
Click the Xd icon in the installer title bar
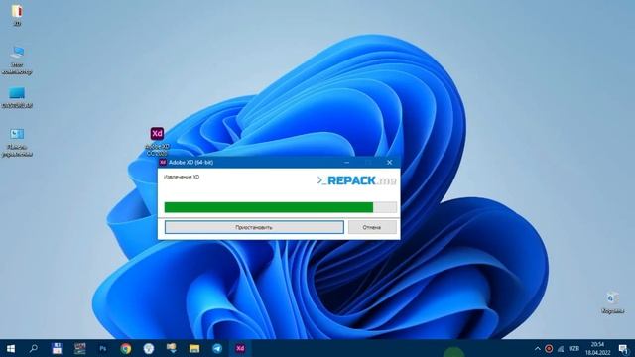[x=163, y=162]
